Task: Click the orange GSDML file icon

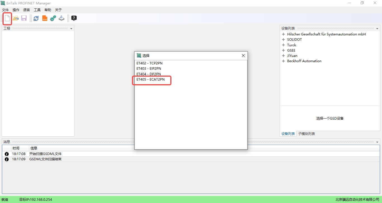Action: (x=45, y=18)
